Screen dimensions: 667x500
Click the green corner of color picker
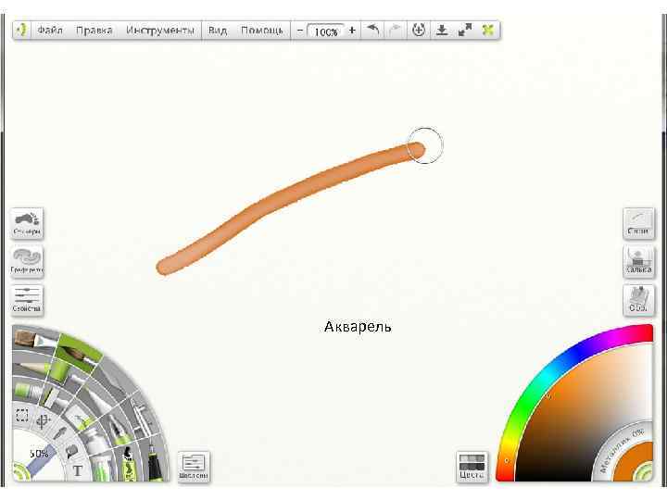point(646,473)
